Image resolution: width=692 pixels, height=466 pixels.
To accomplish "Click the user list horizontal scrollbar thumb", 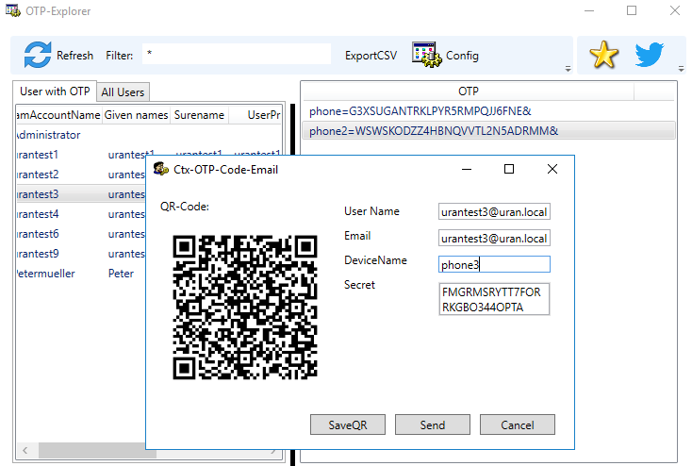I will point(97,451).
